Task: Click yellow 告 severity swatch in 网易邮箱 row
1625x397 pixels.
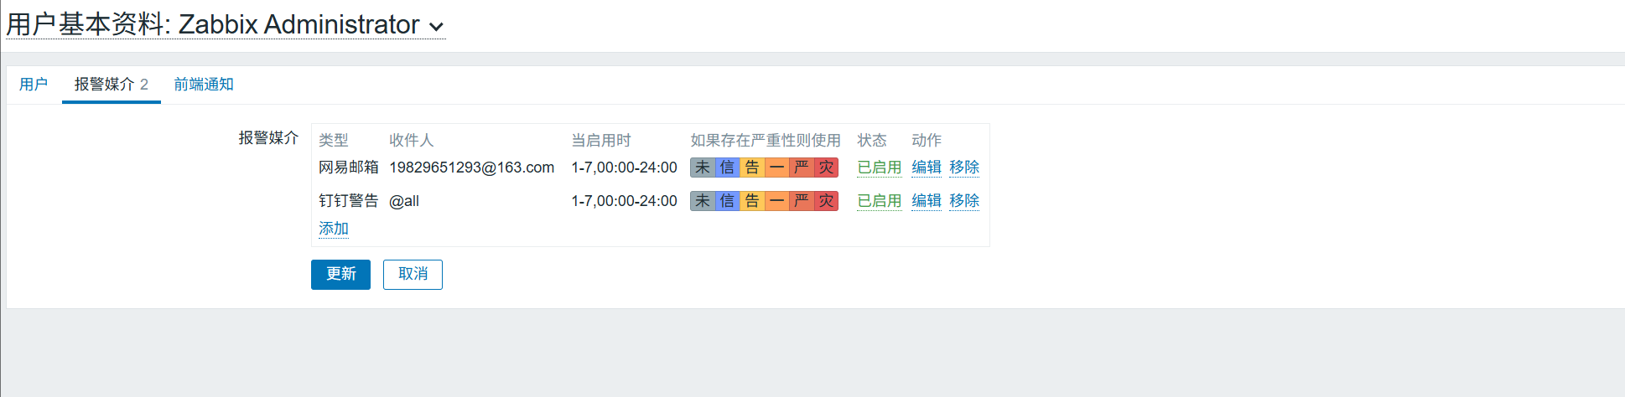Action: [752, 168]
